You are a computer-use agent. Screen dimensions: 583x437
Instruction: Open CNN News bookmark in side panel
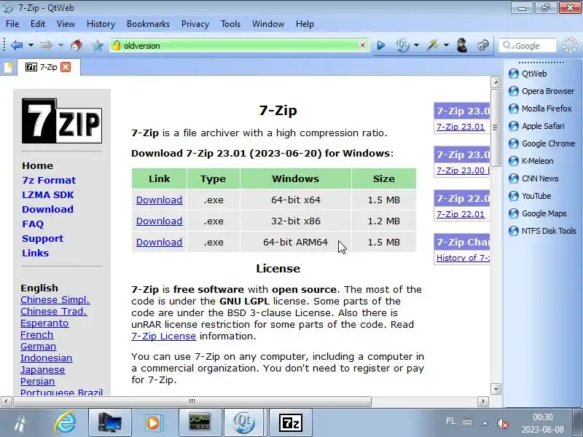pos(533,178)
